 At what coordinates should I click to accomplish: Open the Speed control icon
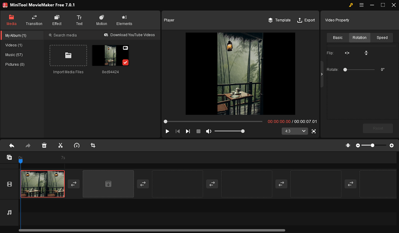click(x=76, y=146)
